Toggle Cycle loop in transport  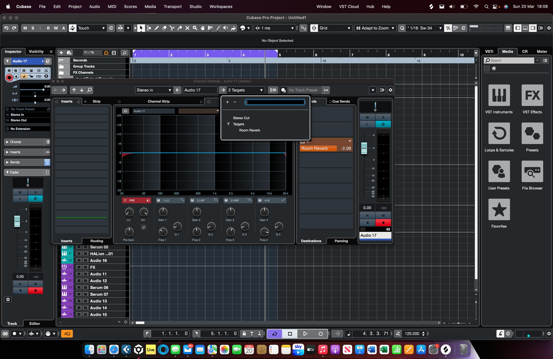pyautogui.click(x=274, y=334)
